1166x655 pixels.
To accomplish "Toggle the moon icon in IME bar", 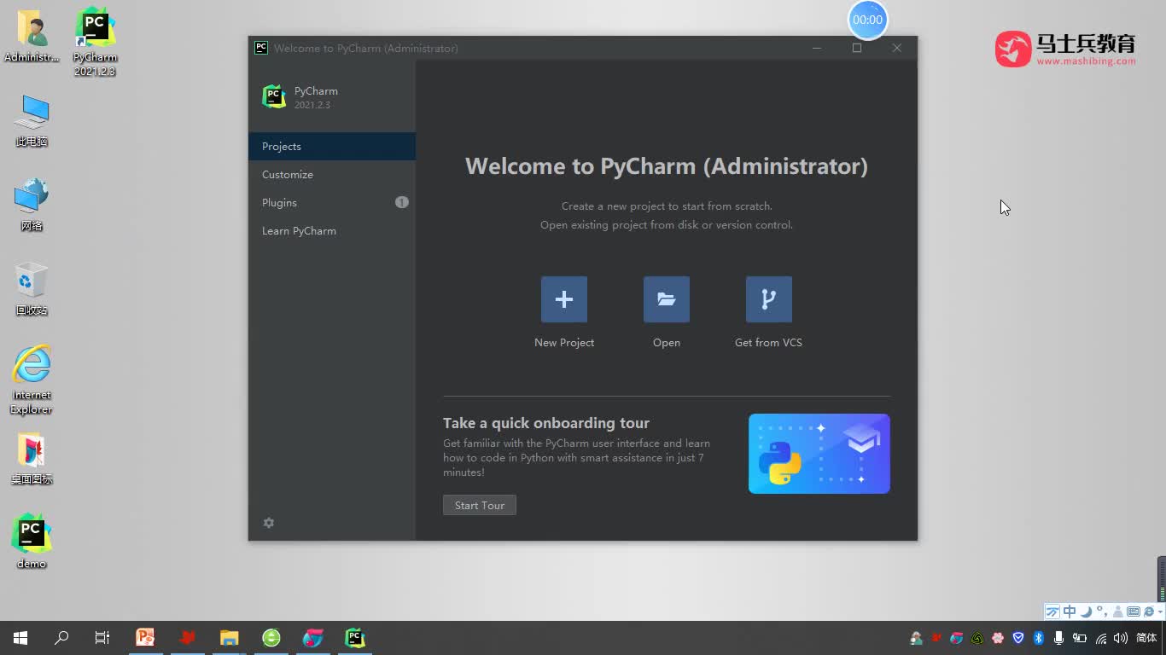I will (1086, 612).
